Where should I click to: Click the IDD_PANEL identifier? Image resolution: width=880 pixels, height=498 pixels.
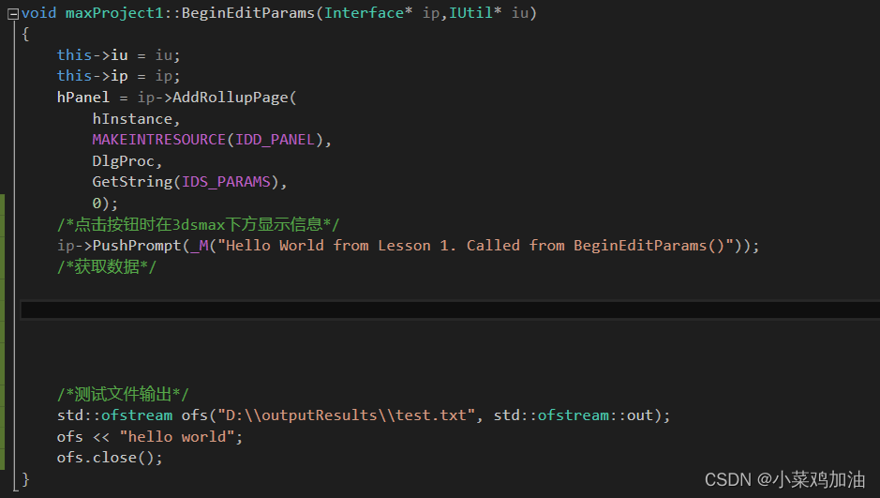275,139
